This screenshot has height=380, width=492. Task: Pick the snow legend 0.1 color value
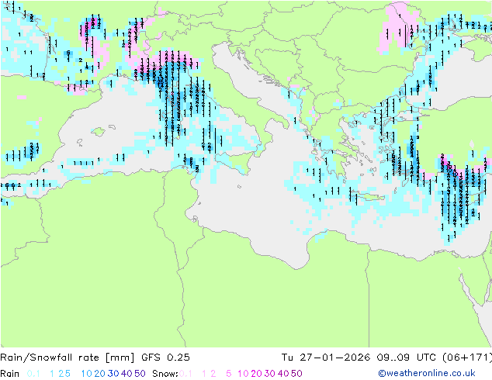(x=185, y=374)
